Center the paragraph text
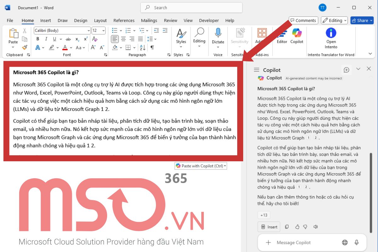 click(123, 39)
